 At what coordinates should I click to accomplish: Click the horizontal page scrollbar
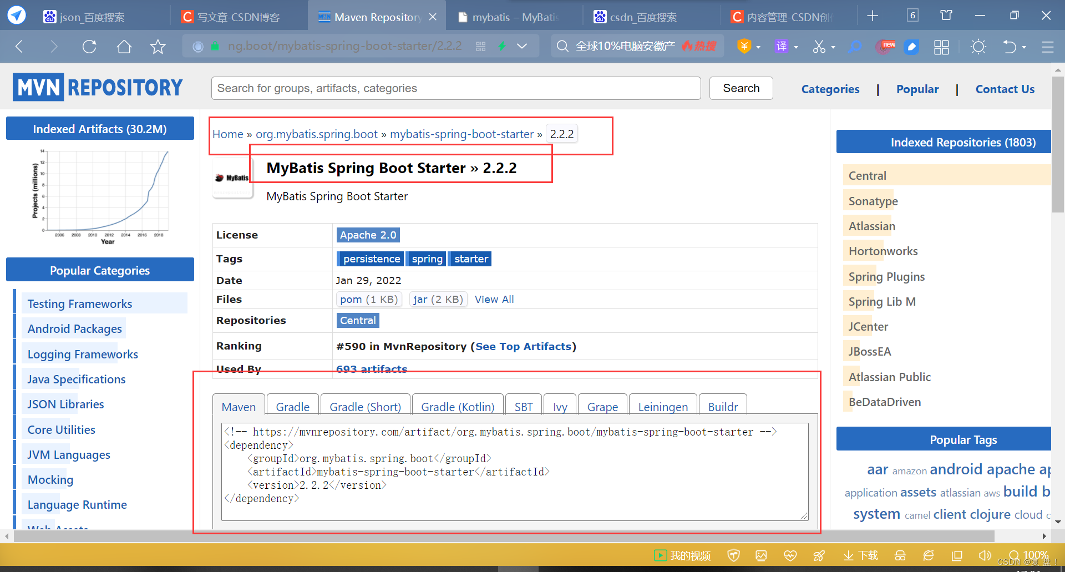tap(504, 536)
